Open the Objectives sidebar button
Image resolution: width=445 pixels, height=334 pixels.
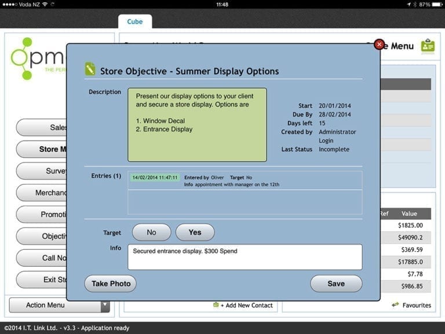[x=42, y=237]
